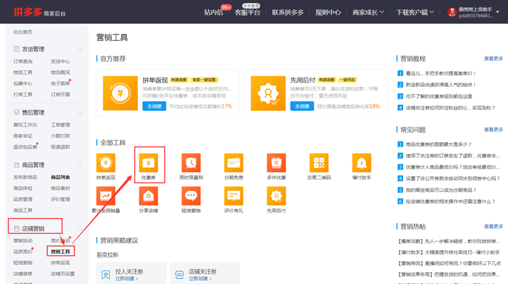Screen dimensions: 508x284
Task: Click 去创建 button for 拼单返现
Action: tap(154, 106)
